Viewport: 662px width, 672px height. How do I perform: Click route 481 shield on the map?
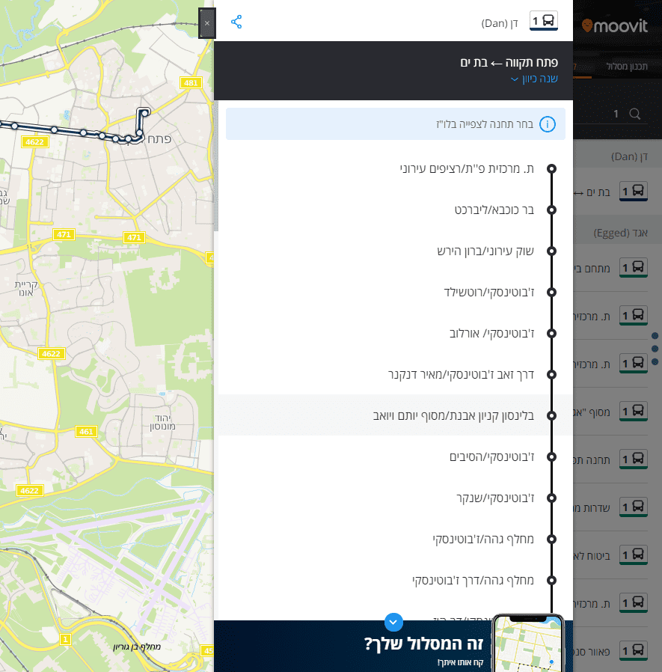tap(191, 83)
